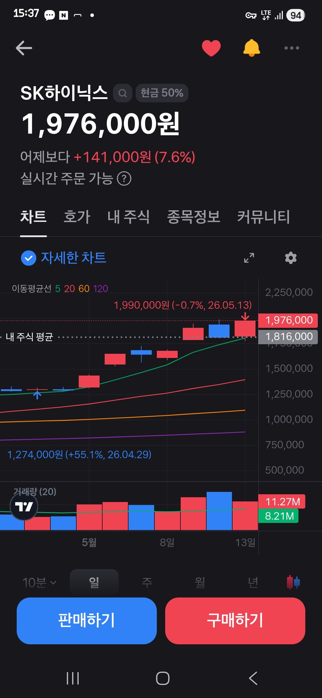Viewport: 322px width, 698px height.
Task: Select the 일 daily chart period
Action: (94, 582)
